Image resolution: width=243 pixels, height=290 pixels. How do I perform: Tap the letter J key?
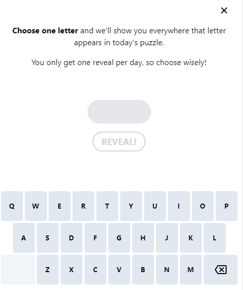pos(167,238)
